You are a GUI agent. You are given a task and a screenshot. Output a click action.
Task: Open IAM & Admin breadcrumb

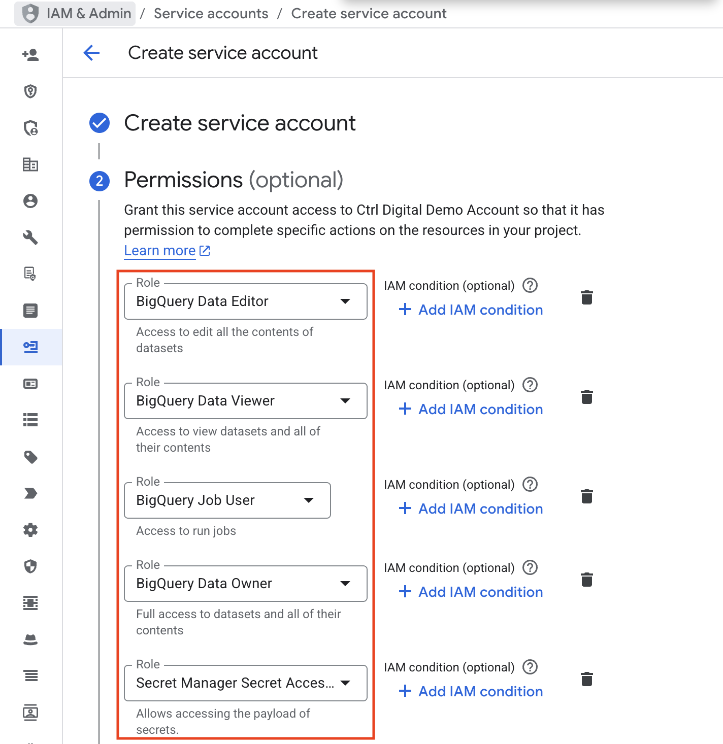coord(75,14)
